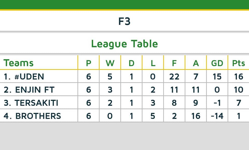Click #UDEN goals for value 22
Image resolution: width=249 pixels, height=150 pixels.
tap(174, 77)
